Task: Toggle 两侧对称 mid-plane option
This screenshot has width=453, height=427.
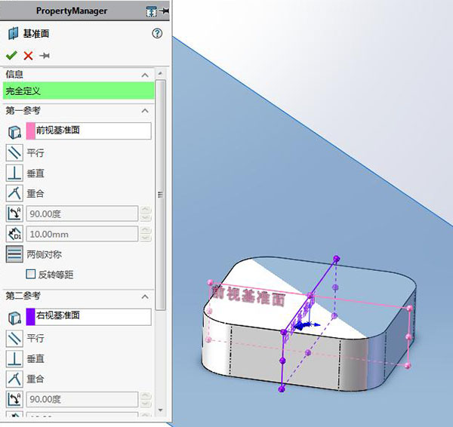Action: (x=14, y=254)
